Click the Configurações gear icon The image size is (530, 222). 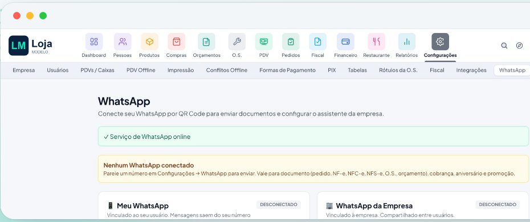point(440,42)
